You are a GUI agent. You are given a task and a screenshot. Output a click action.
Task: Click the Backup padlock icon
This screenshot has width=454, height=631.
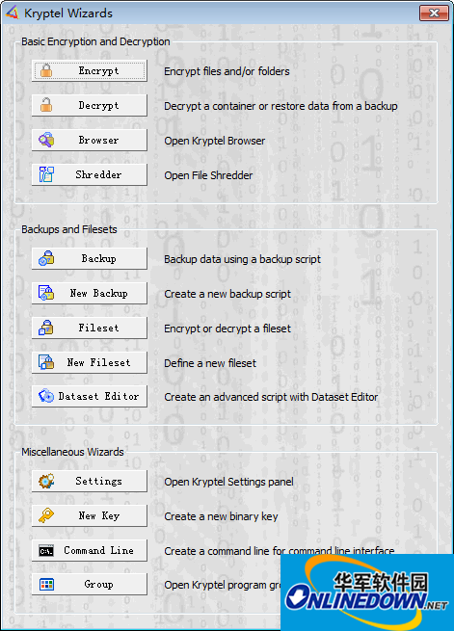pyautogui.click(x=46, y=259)
